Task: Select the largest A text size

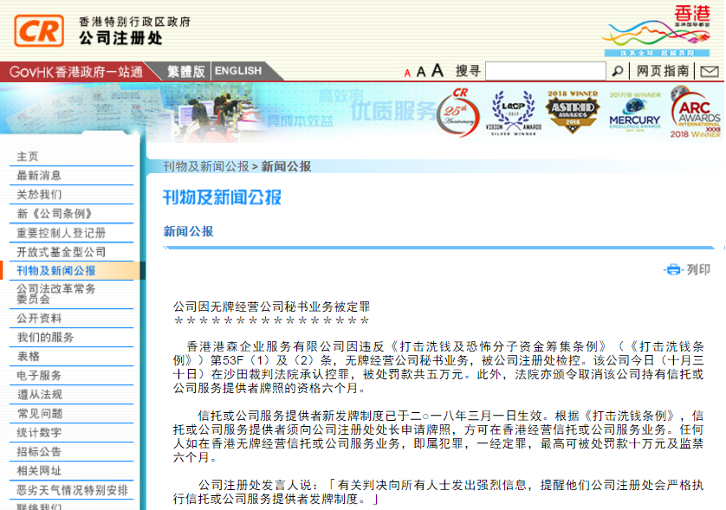Action: click(x=437, y=71)
